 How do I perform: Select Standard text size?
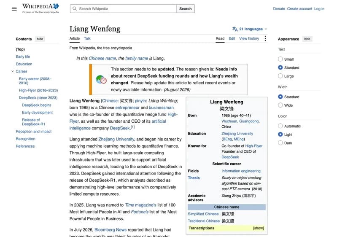click(x=280, y=67)
